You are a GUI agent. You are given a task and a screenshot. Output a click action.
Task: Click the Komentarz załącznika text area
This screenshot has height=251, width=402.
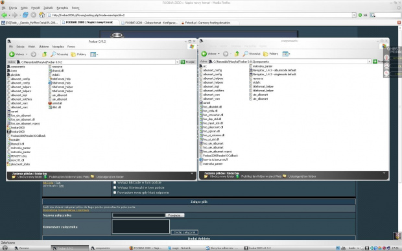coord(141,226)
